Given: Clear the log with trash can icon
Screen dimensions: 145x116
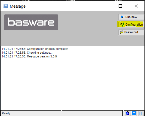Looking at the screenshot, I should point(140,113).
